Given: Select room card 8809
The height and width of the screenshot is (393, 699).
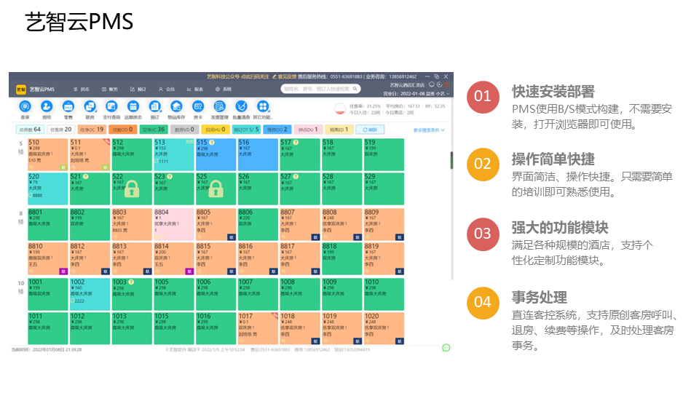Looking at the screenshot, I should [384, 225].
